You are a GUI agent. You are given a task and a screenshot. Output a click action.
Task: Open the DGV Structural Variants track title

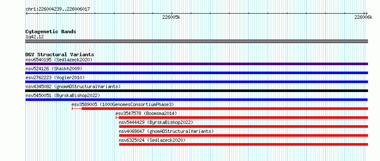pos(60,55)
